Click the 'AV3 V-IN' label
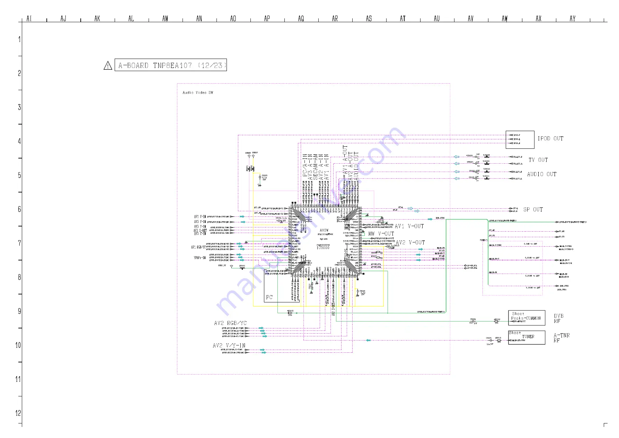The height and width of the screenshot is (438, 619). coord(200,222)
